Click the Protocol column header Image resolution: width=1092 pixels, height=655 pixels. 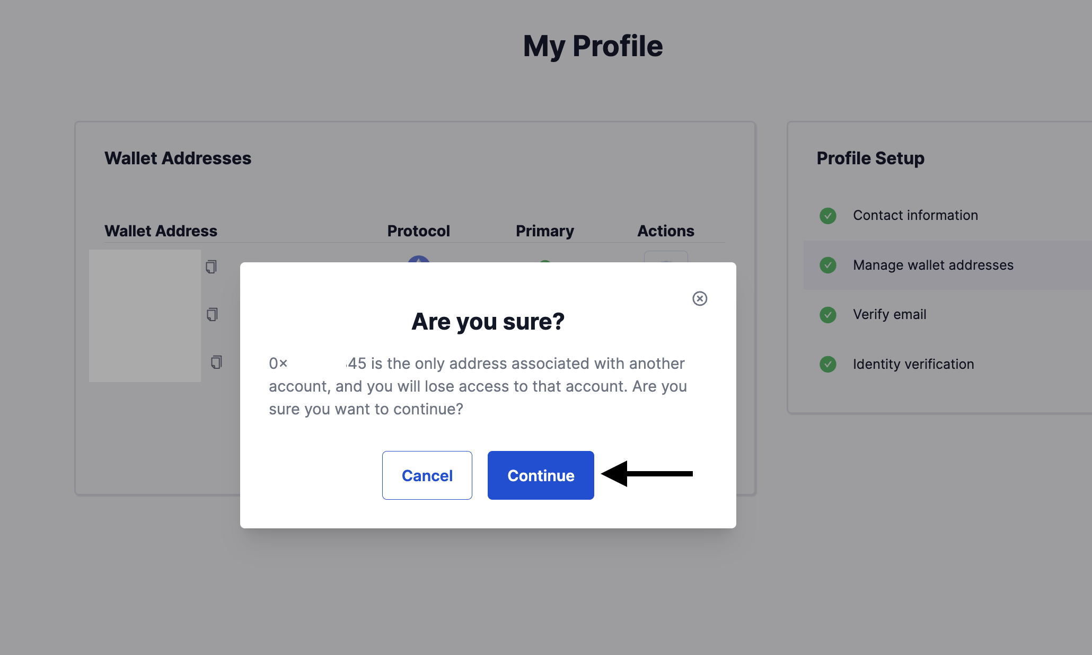coord(418,231)
